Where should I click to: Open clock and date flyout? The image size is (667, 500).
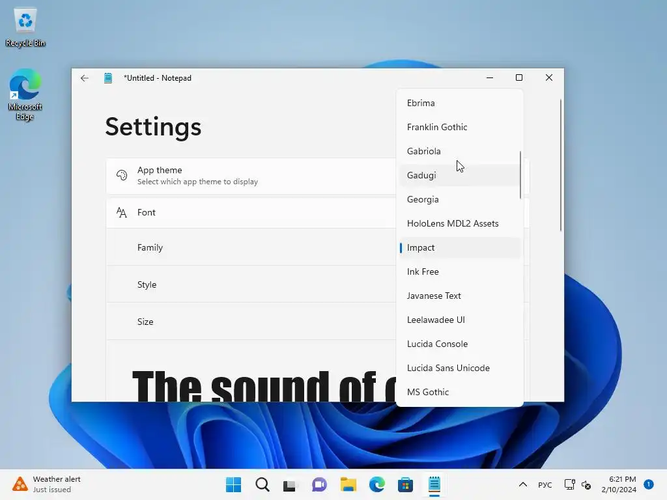[619, 484]
